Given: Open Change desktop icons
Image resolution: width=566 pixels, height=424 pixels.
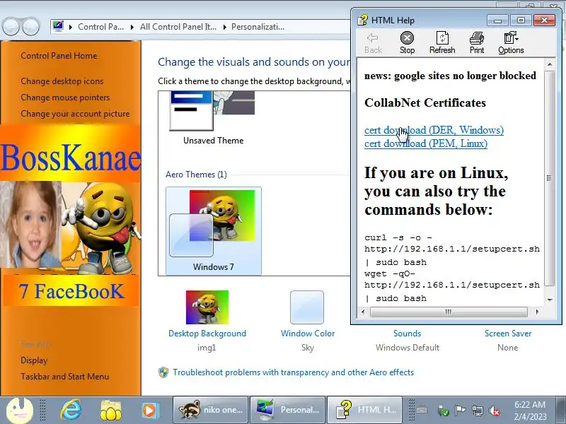Looking at the screenshot, I should (x=62, y=81).
